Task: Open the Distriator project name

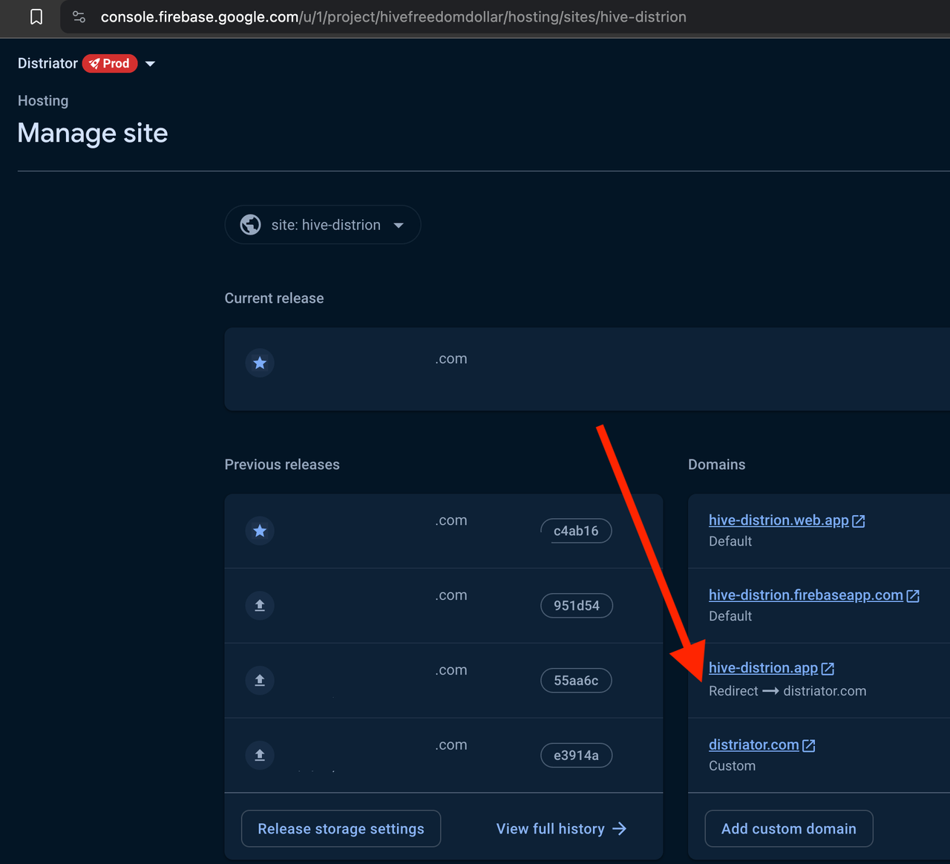Action: [x=47, y=64]
